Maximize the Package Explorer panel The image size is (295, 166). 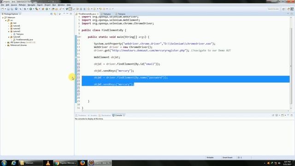click(x=71, y=14)
